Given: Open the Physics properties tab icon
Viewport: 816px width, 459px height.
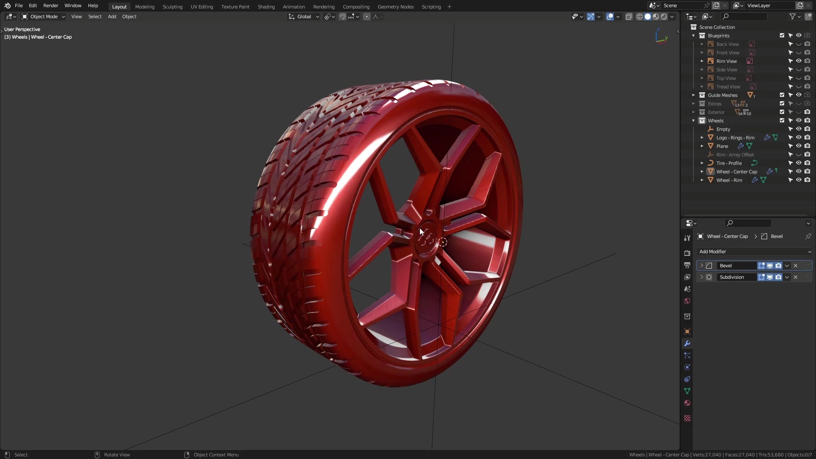Looking at the screenshot, I should pyautogui.click(x=687, y=367).
